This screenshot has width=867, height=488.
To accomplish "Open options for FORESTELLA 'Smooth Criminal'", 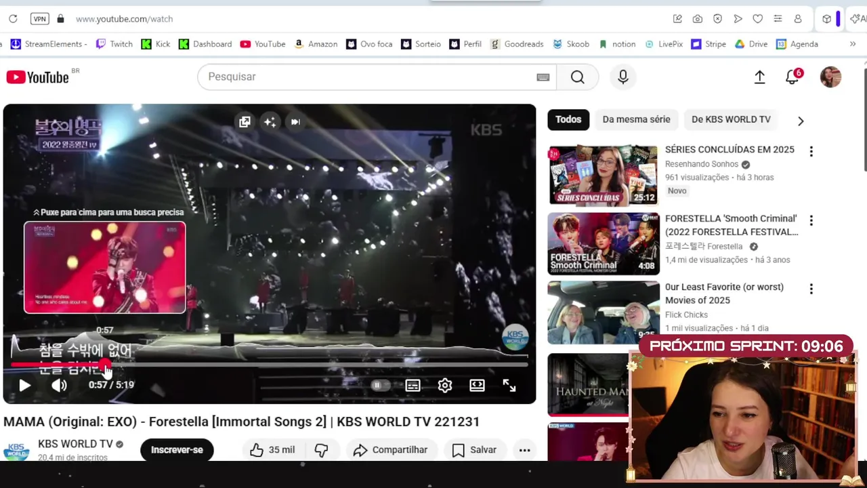I will click(x=811, y=220).
